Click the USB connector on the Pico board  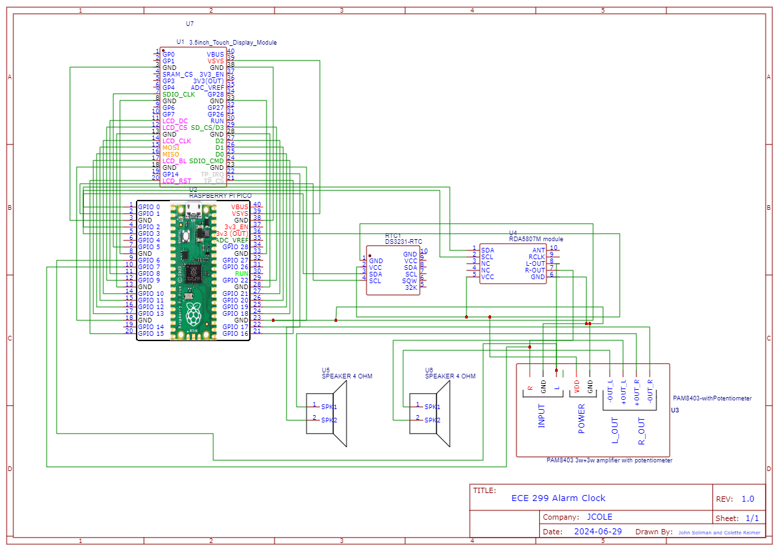193,211
